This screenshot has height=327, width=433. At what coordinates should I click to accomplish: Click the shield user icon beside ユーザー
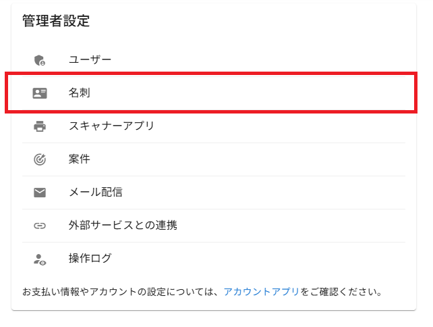click(x=40, y=60)
